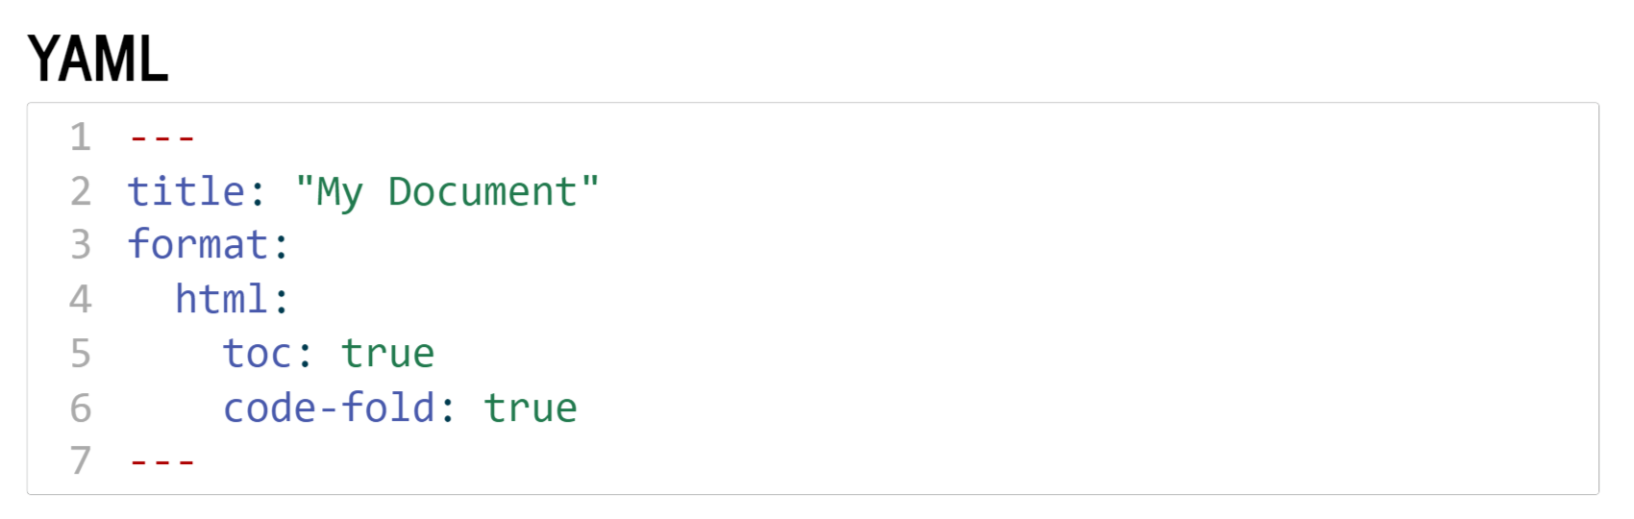Click the "format" key
The width and height of the screenshot is (1634, 519).
198,245
